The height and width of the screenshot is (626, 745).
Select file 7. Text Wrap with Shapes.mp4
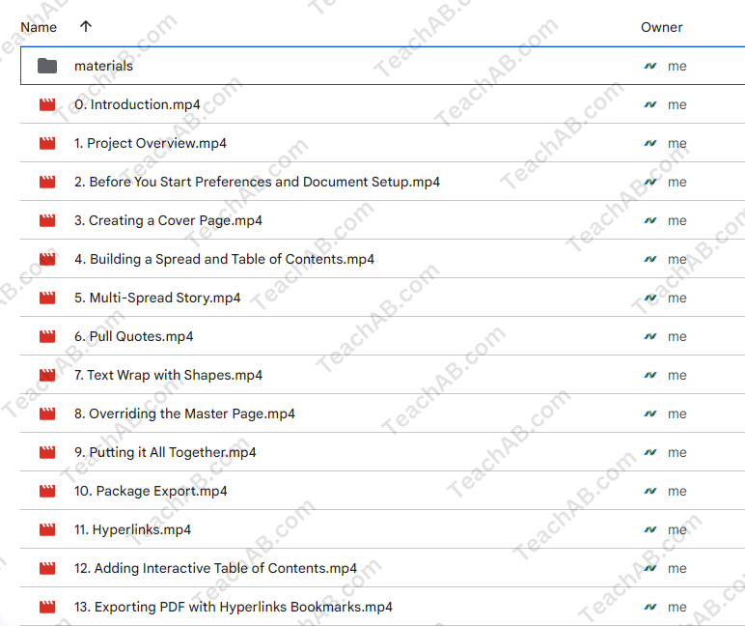tap(168, 375)
